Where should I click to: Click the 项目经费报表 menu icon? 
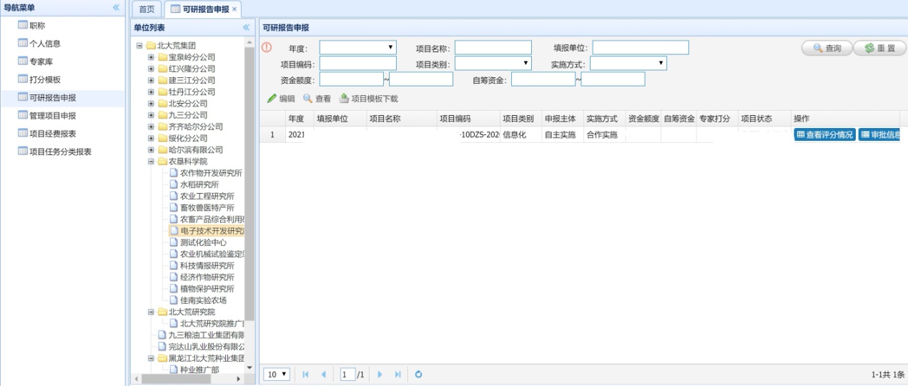click(x=23, y=133)
